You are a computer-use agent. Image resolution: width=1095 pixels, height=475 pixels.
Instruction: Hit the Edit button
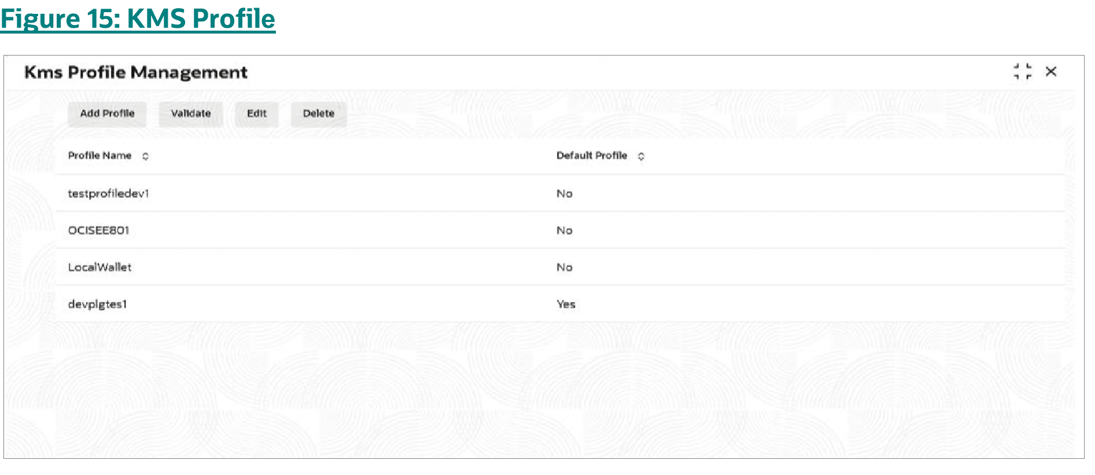(x=256, y=113)
